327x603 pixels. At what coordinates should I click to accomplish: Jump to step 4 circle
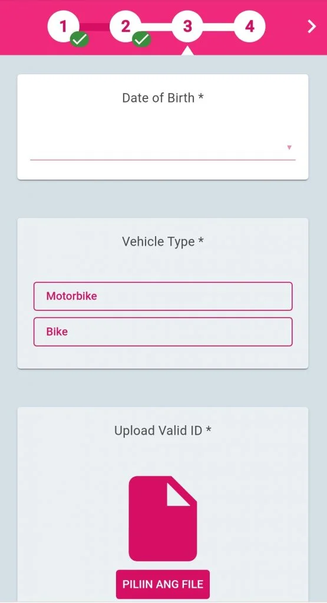point(250,26)
